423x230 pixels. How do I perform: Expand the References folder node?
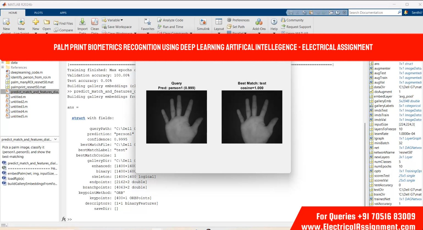pyautogui.click(x=3, y=67)
